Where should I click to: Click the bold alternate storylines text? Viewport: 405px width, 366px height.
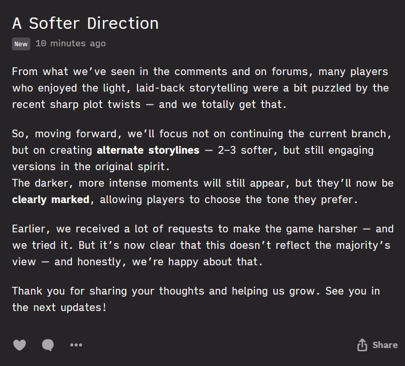pos(148,151)
